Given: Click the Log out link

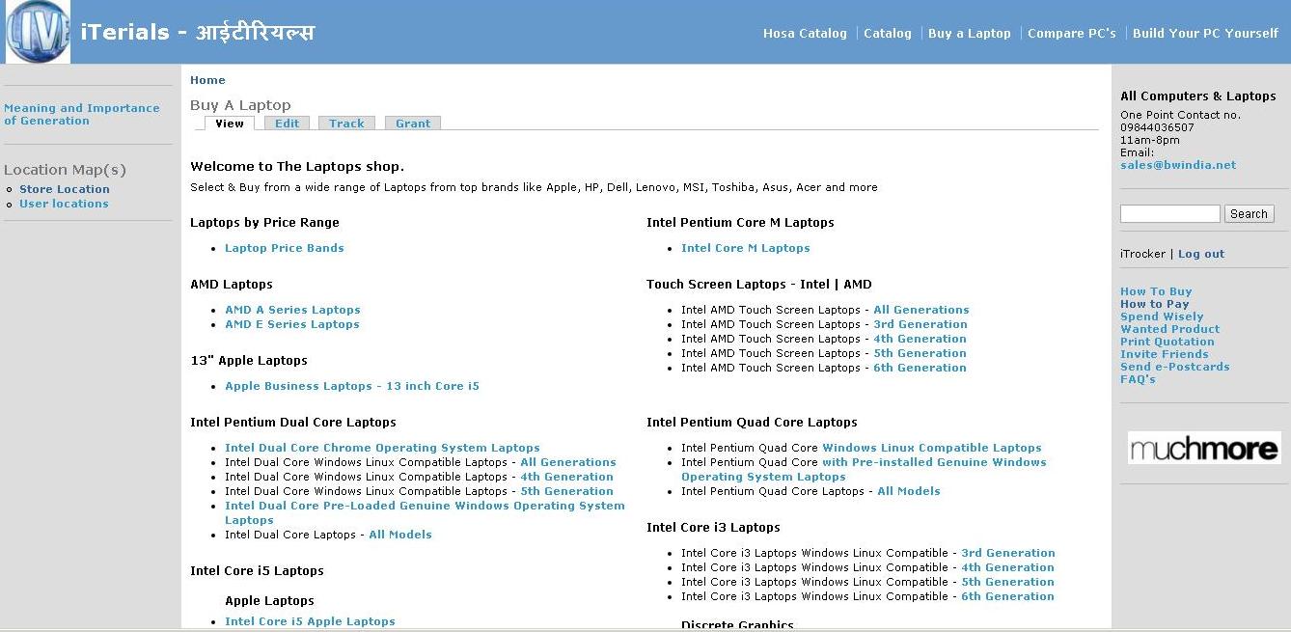Looking at the screenshot, I should click(x=1201, y=254).
